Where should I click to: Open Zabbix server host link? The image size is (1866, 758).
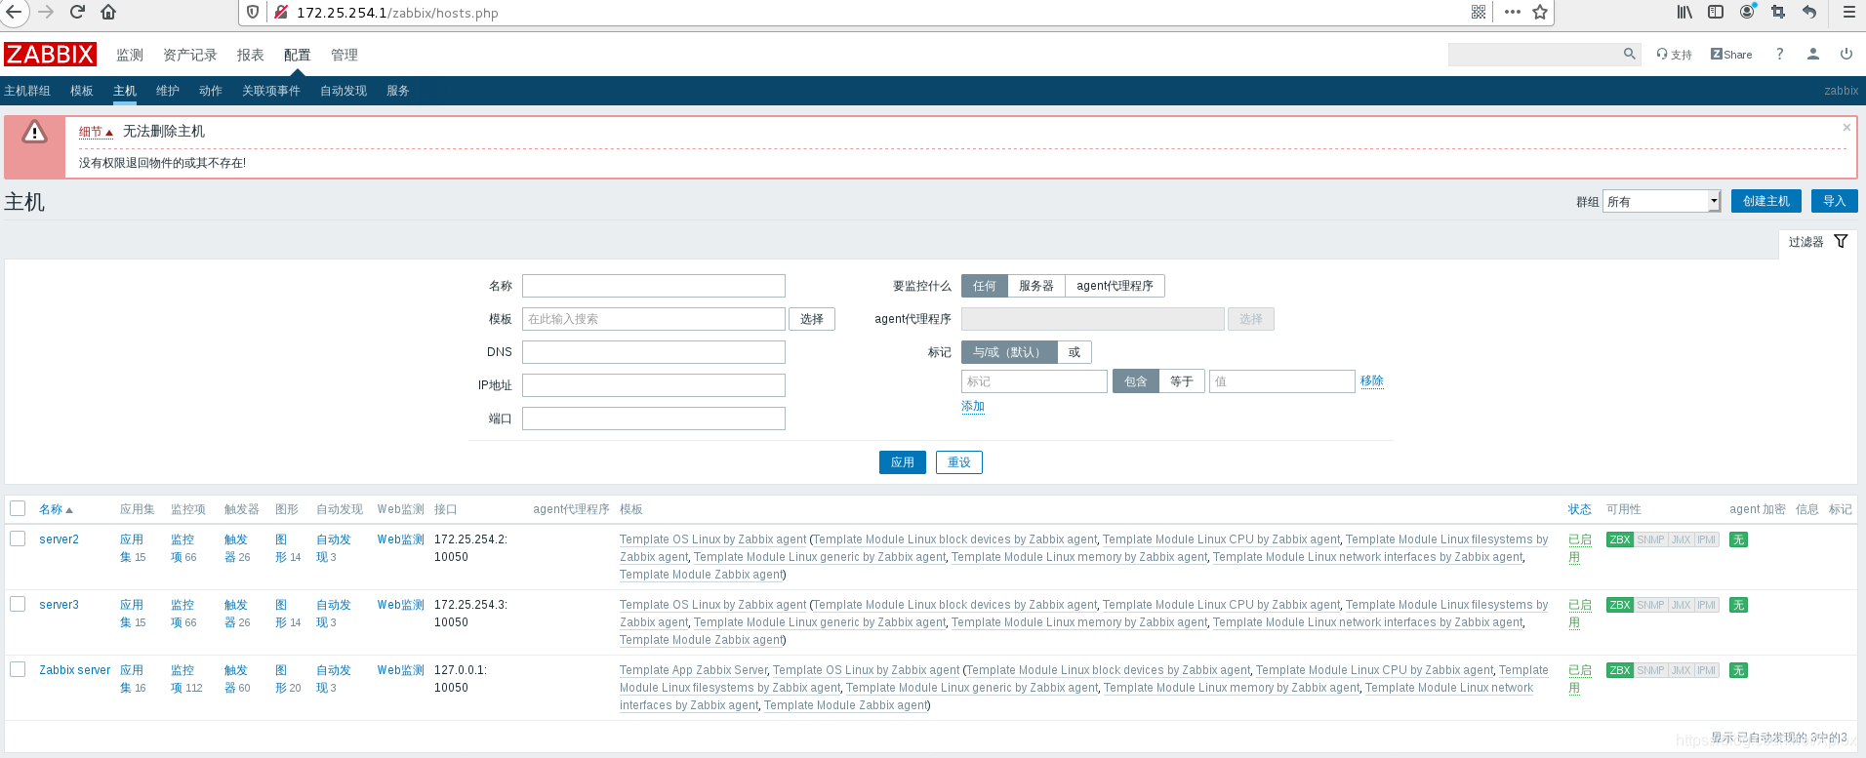tap(74, 670)
